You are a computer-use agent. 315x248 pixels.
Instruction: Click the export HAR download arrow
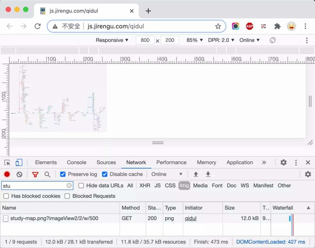(x=208, y=174)
